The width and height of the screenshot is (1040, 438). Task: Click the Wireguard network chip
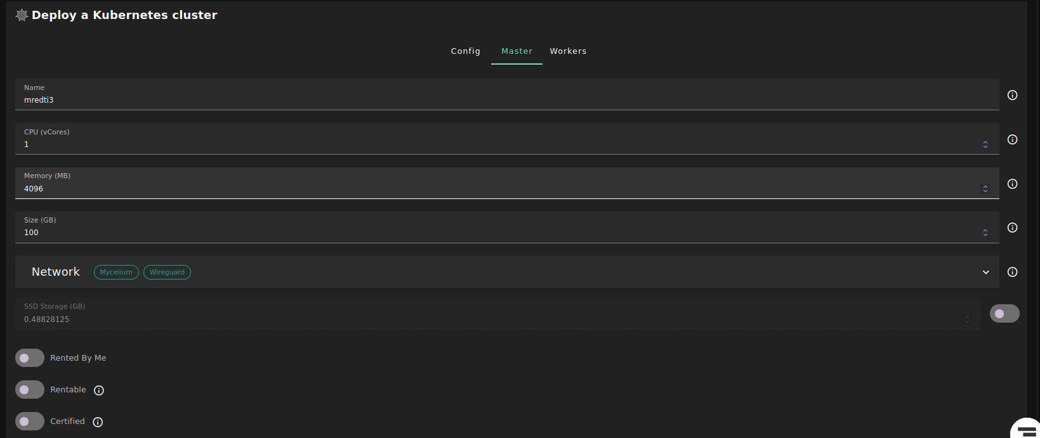click(167, 272)
